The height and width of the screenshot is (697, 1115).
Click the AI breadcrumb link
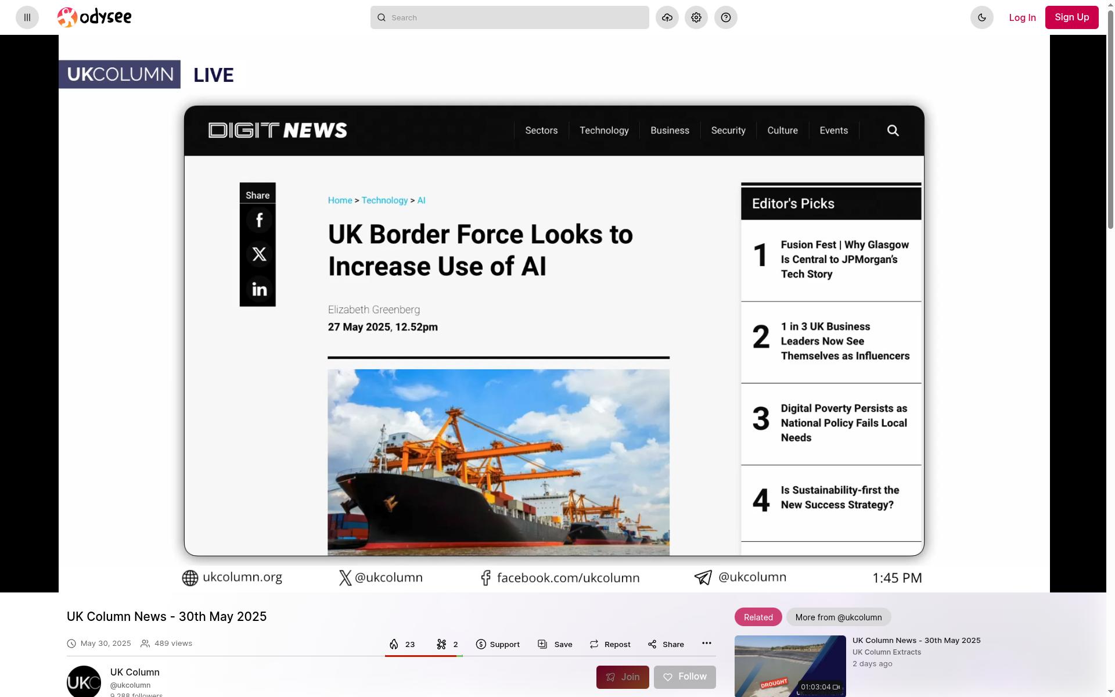pos(421,200)
